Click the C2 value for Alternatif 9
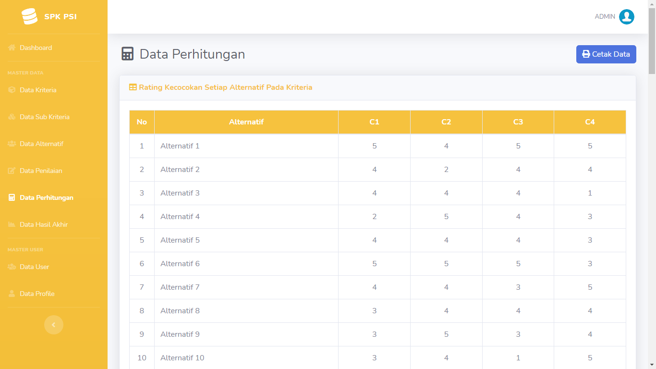656x369 pixels. pyautogui.click(x=446, y=334)
